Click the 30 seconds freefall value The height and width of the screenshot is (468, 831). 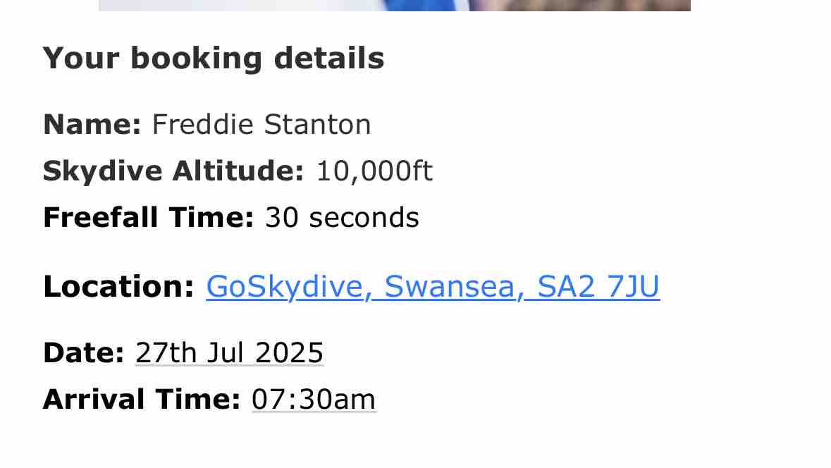pyautogui.click(x=342, y=217)
